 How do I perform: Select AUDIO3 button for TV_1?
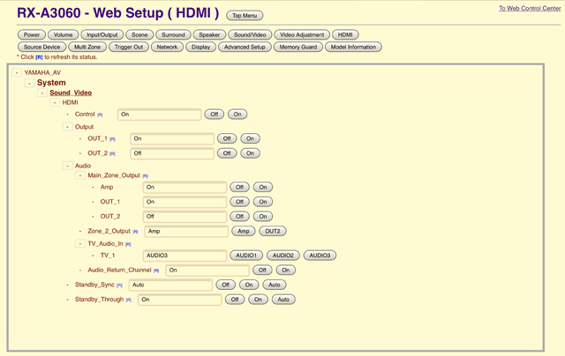pos(320,256)
